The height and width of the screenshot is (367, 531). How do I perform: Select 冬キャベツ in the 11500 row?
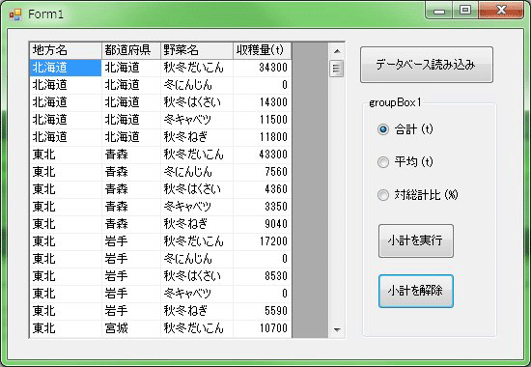tap(197, 120)
